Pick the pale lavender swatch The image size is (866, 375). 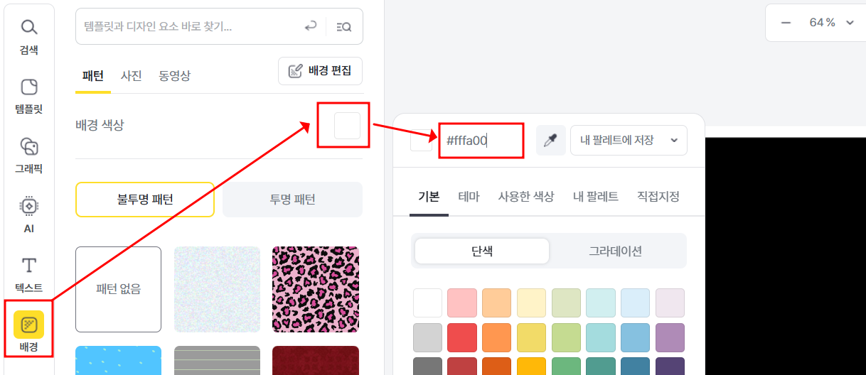tap(670, 303)
